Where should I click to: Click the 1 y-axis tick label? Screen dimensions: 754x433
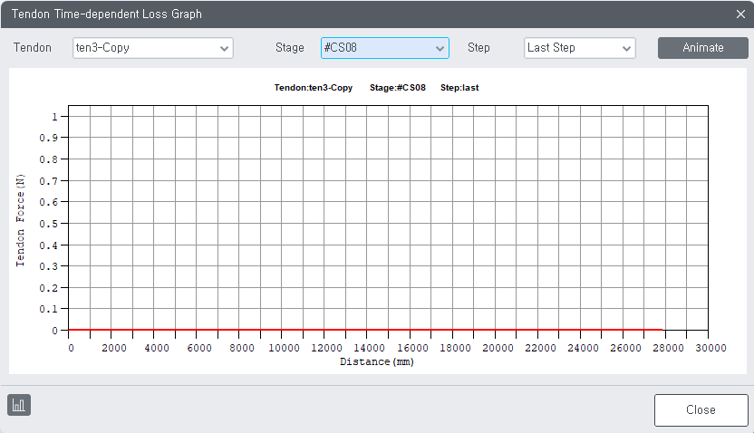coord(54,117)
